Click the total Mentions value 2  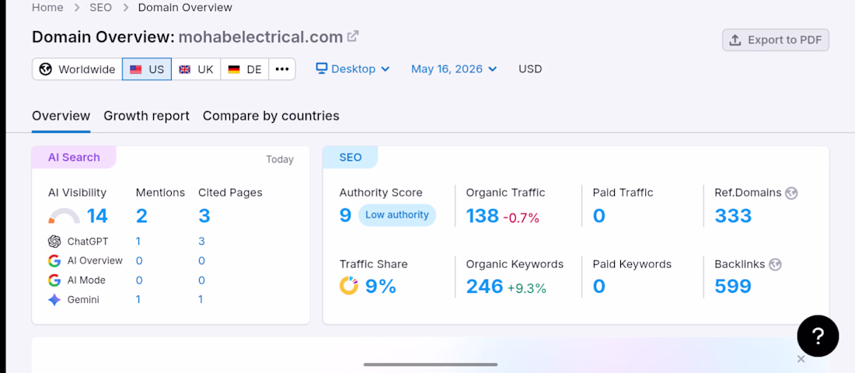coord(141,216)
